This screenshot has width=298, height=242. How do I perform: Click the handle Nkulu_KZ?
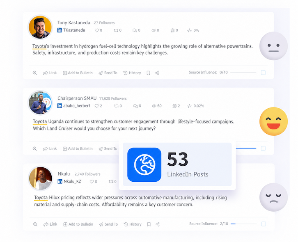(72, 181)
